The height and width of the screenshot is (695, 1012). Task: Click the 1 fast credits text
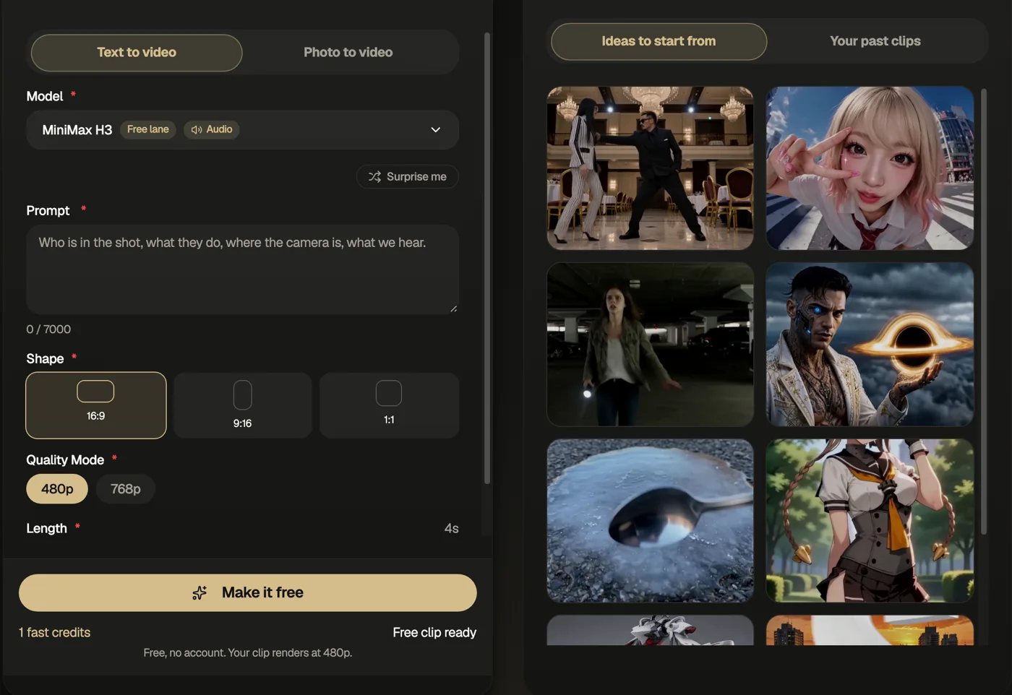coord(55,633)
